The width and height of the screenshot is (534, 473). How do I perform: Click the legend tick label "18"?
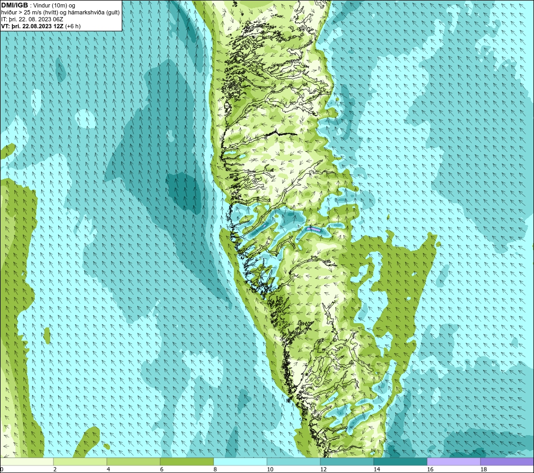pyautogui.click(x=483, y=470)
